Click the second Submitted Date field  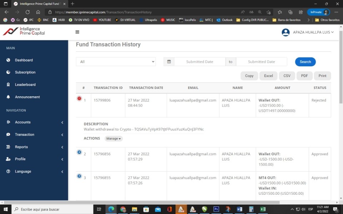point(262,62)
